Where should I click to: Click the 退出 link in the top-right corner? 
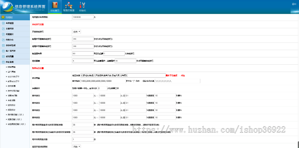[294, 4]
